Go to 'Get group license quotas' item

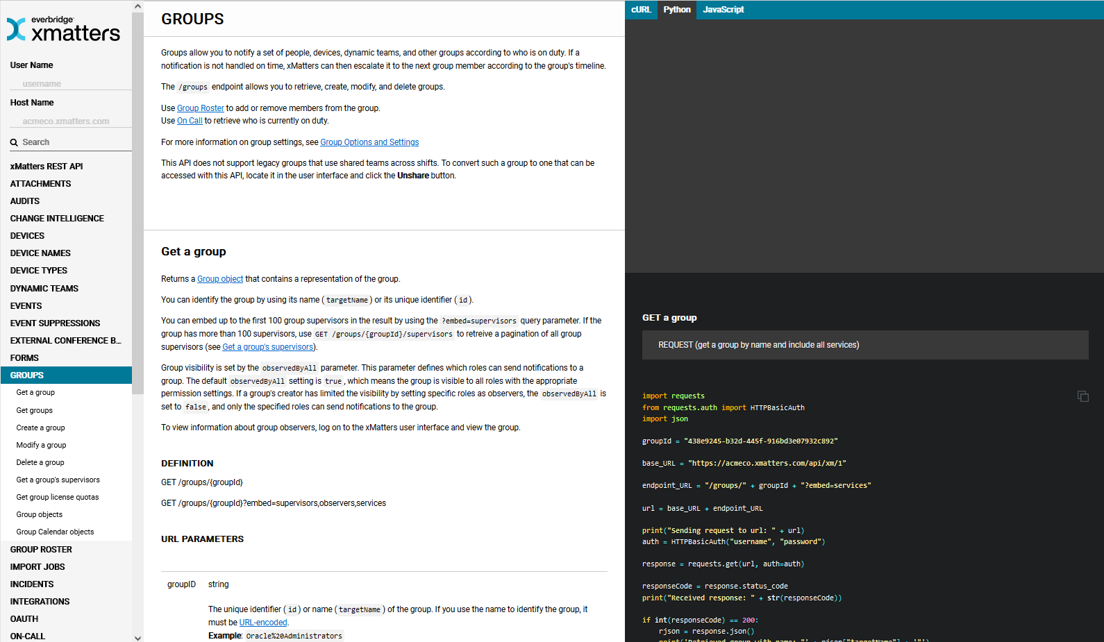coord(58,497)
